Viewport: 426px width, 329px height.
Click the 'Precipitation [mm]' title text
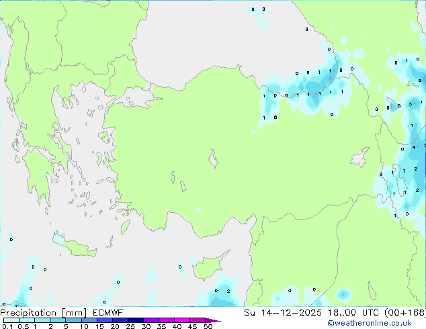44,313
